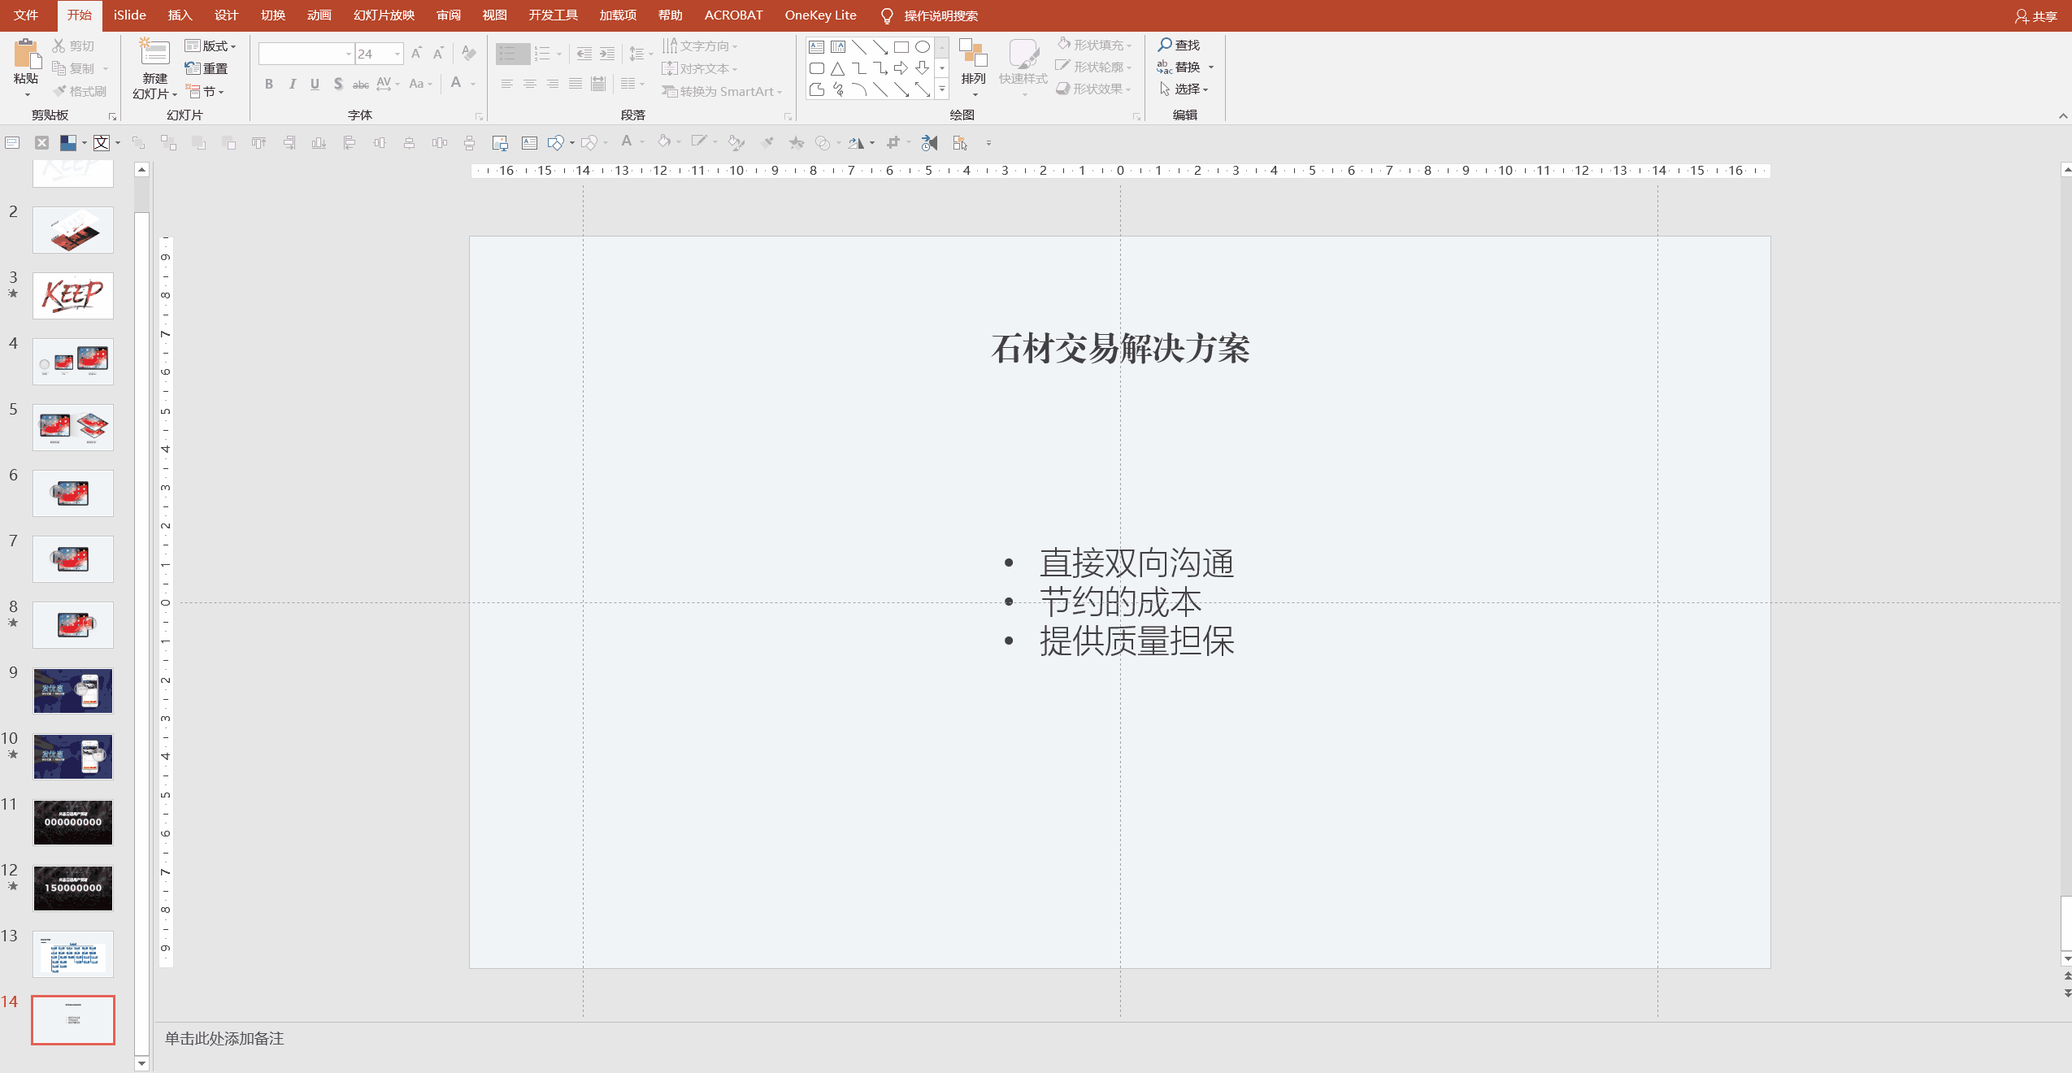Expand the shapes gallery with the More arrow
The width and height of the screenshot is (2072, 1073).
tap(941, 89)
